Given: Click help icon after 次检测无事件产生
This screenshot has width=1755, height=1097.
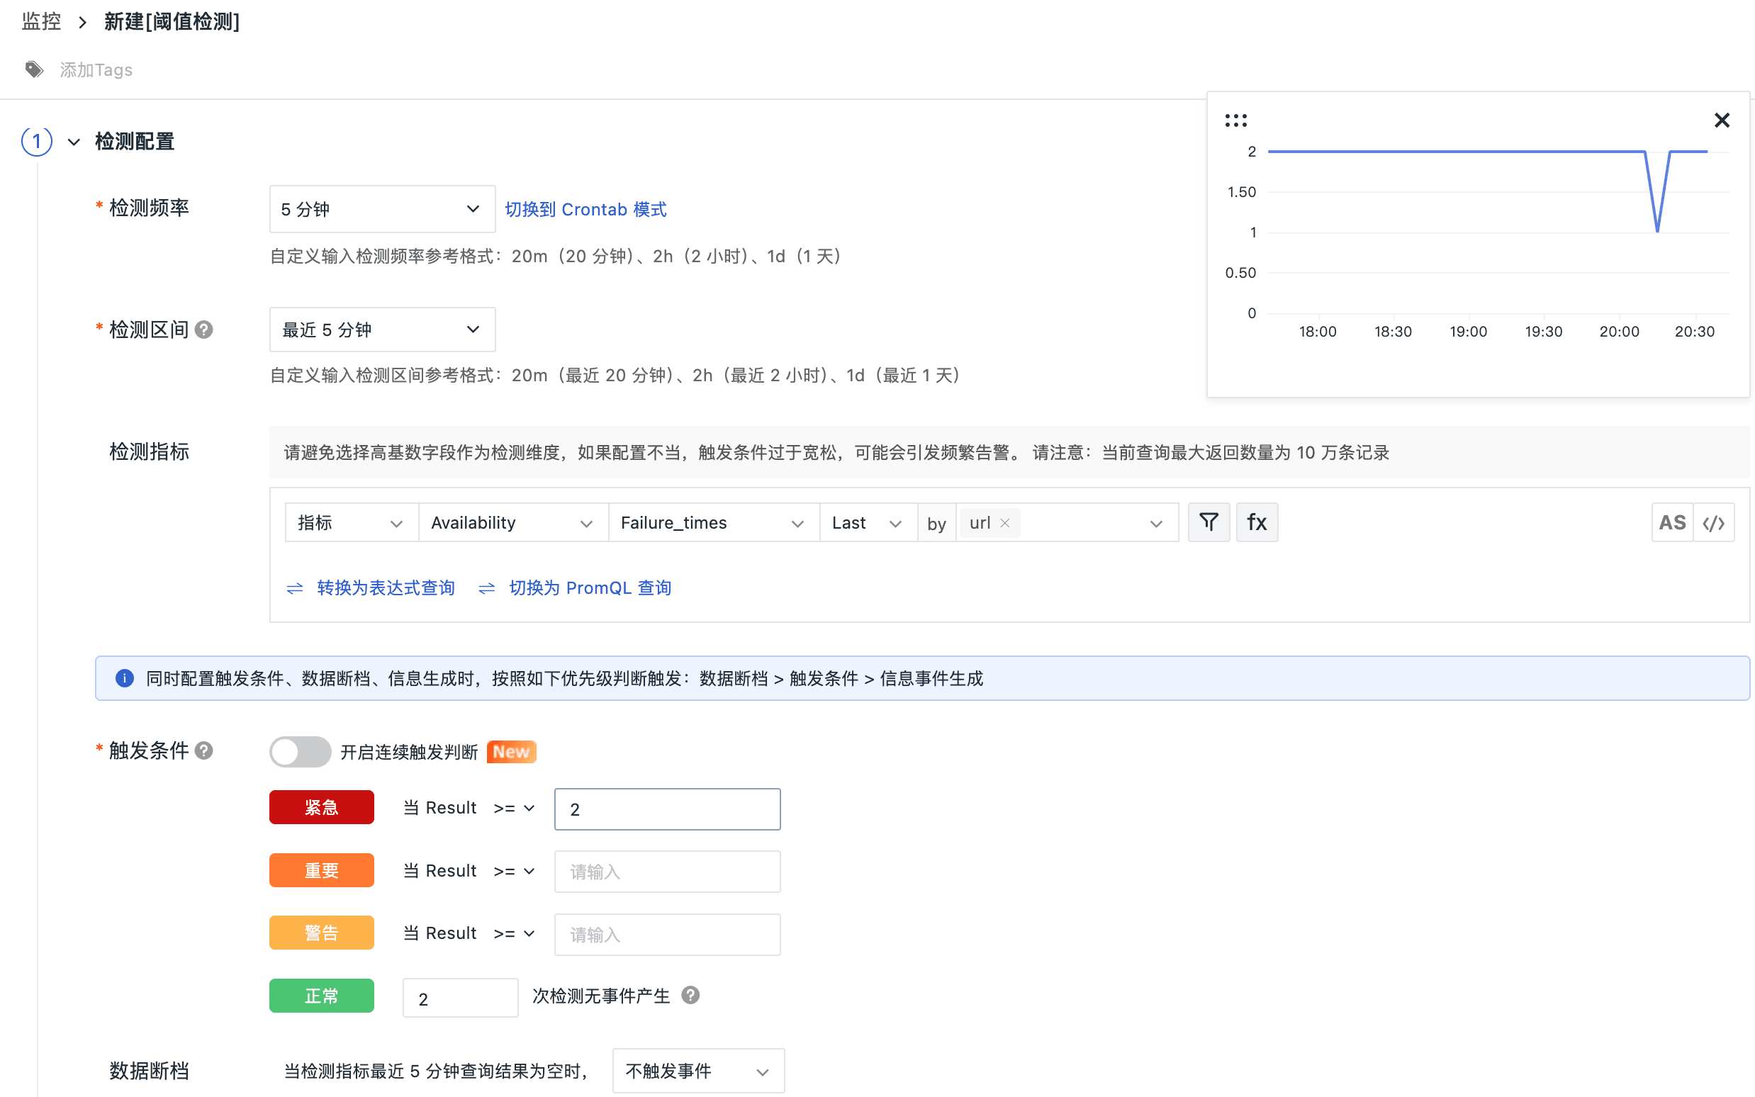Looking at the screenshot, I should 690,995.
